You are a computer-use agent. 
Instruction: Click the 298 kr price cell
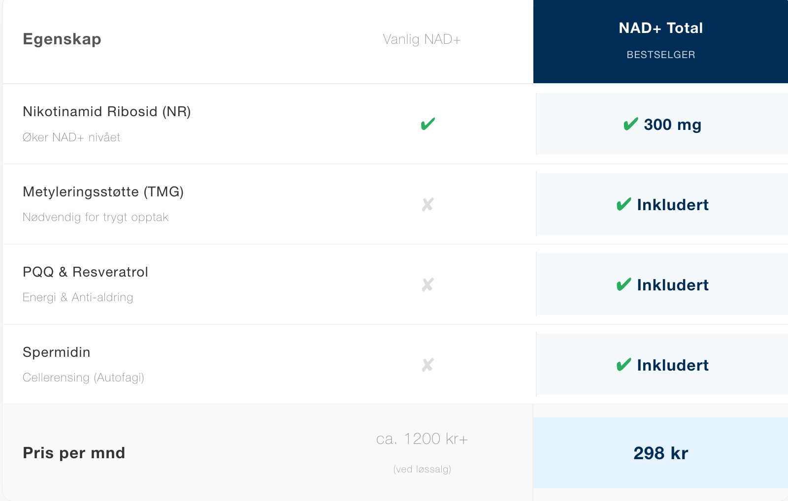[660, 453]
